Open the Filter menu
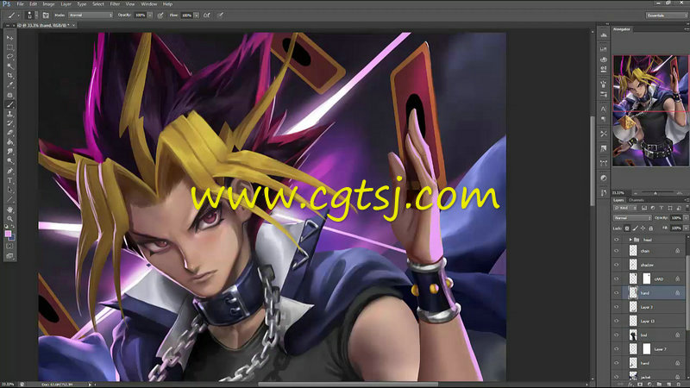This screenshot has width=690, height=388. pos(115,4)
